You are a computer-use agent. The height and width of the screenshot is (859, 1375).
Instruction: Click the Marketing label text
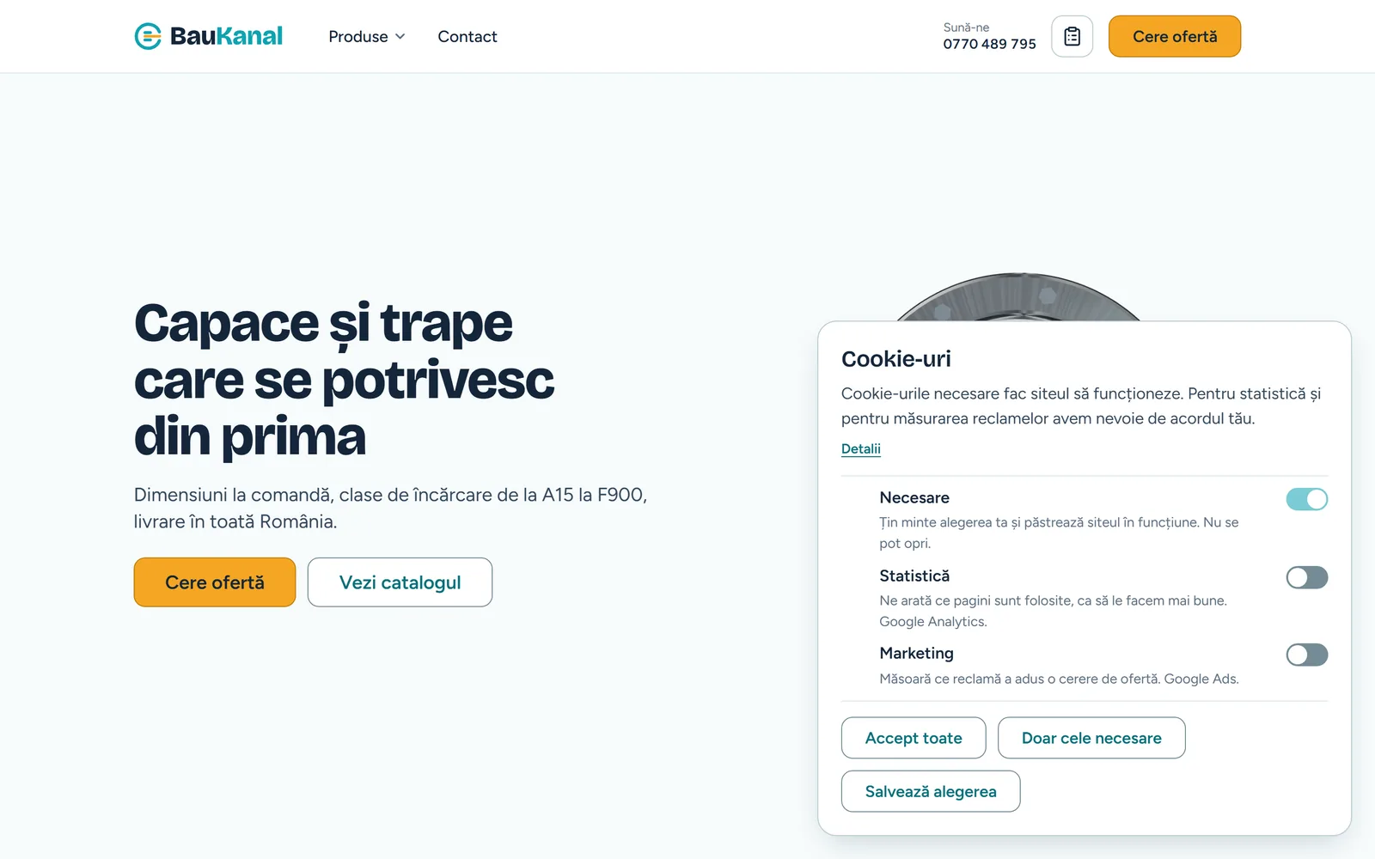(916, 653)
